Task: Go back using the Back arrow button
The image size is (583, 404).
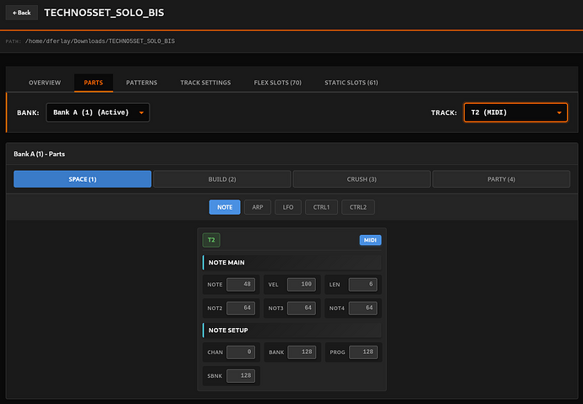Action: click(x=22, y=13)
